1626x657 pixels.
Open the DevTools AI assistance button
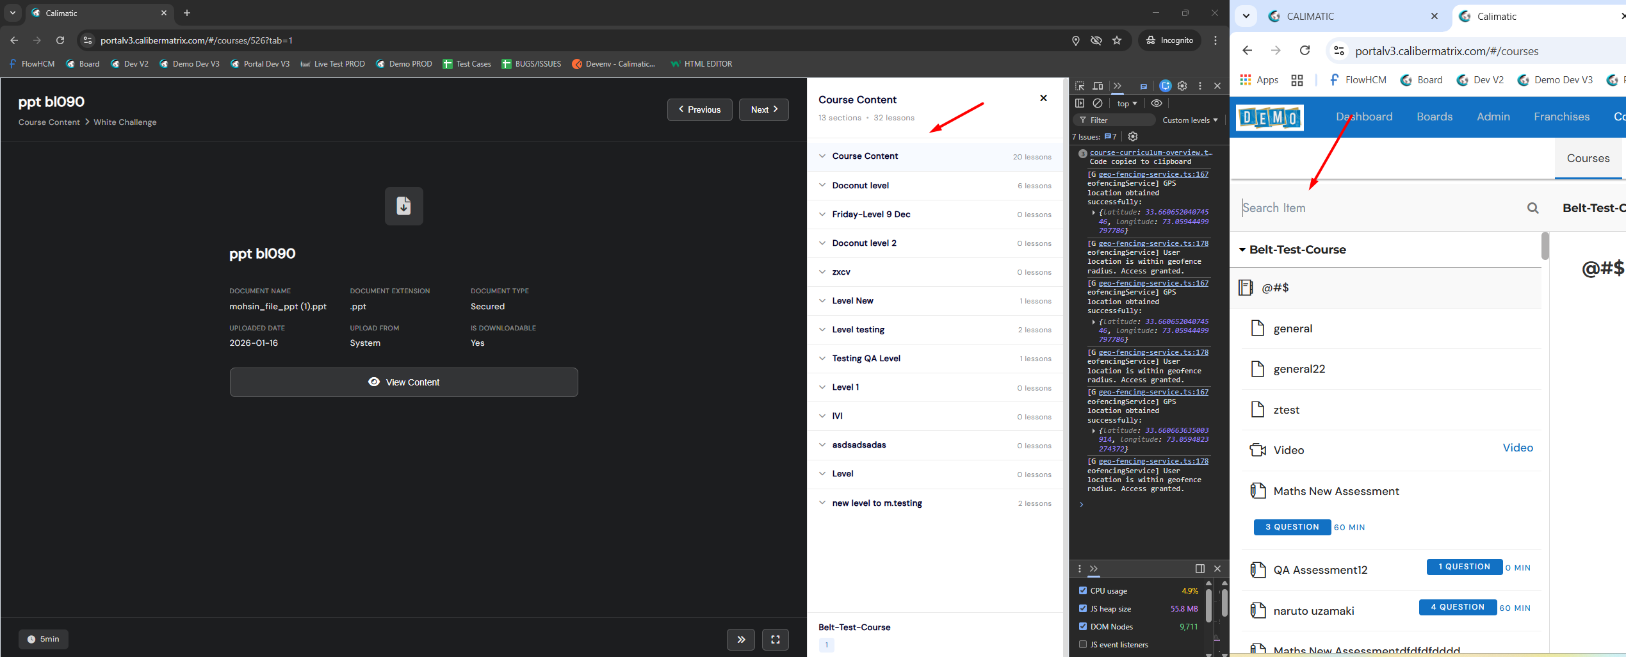pyautogui.click(x=1166, y=86)
